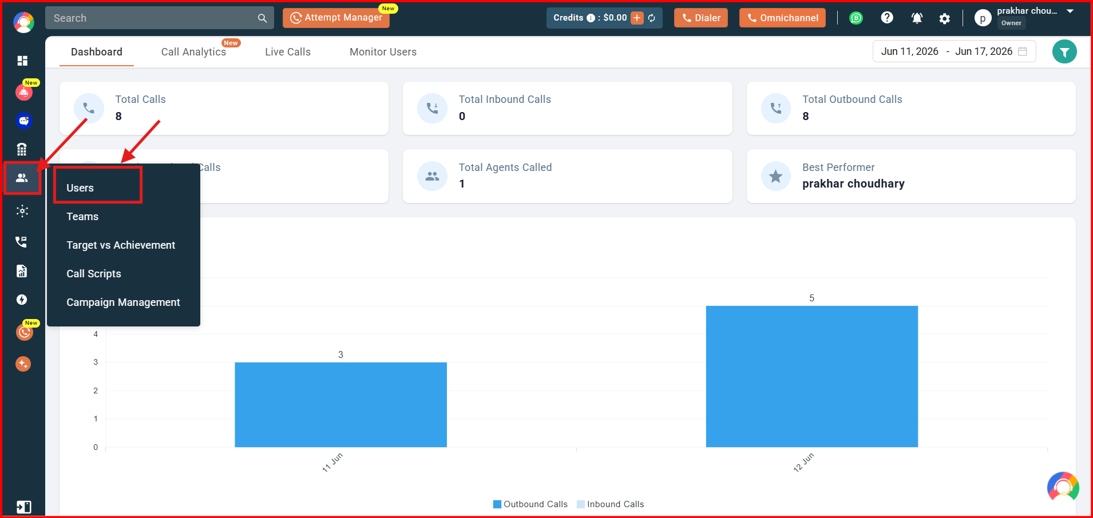This screenshot has width=1093, height=518.
Task: Open the blue chat bot sidebar icon
Action: point(23,121)
